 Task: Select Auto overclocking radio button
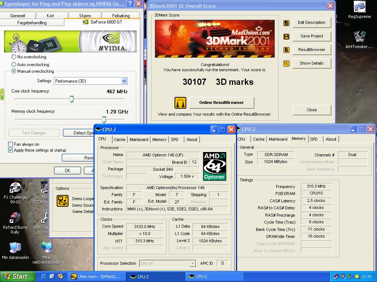14,65
